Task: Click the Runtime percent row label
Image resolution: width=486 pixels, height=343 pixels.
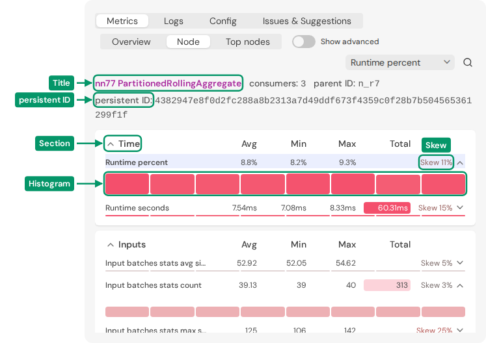Action: tap(137, 162)
